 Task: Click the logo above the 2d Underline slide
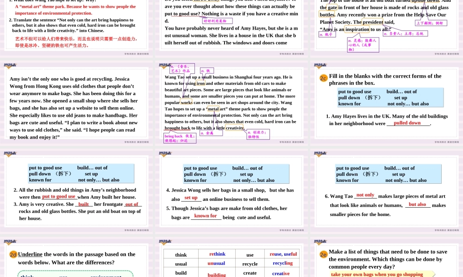(9, 241)
